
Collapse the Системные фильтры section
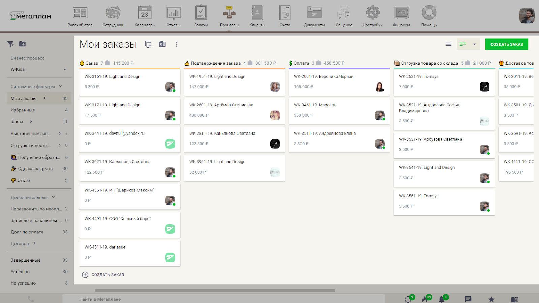61,86
